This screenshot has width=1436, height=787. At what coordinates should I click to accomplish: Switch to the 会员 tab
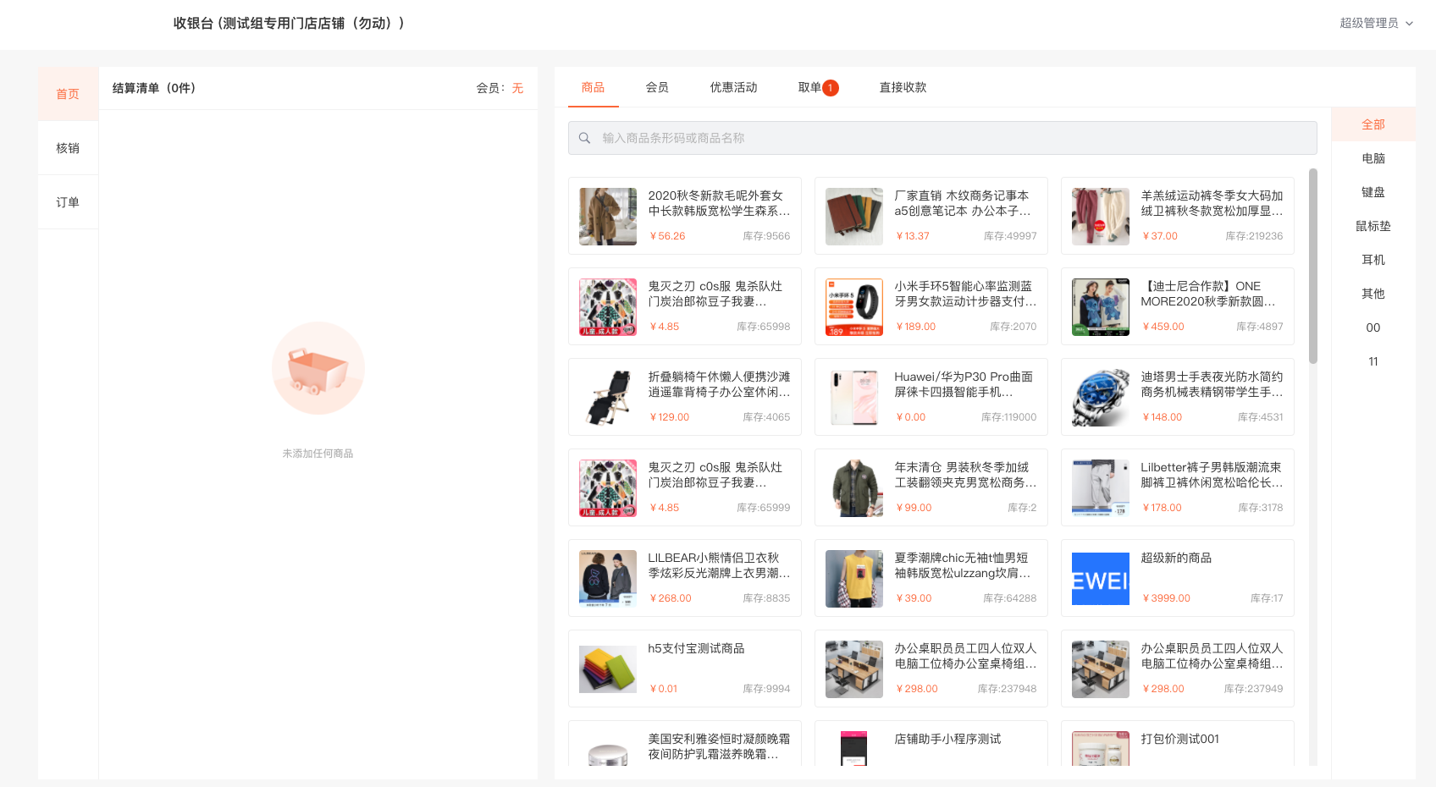[657, 87]
